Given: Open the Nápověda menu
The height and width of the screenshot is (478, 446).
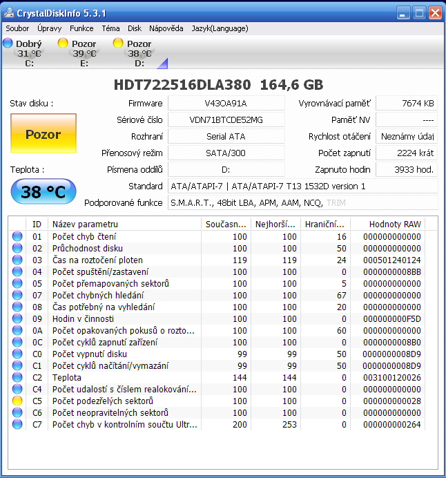Looking at the screenshot, I should tap(166, 28).
